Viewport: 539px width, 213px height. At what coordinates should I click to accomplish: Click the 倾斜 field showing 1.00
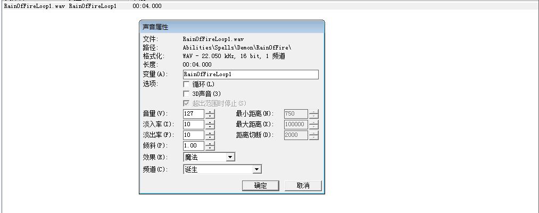coord(193,146)
